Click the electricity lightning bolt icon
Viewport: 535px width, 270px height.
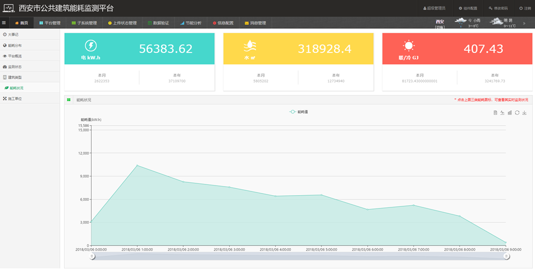pos(91,45)
